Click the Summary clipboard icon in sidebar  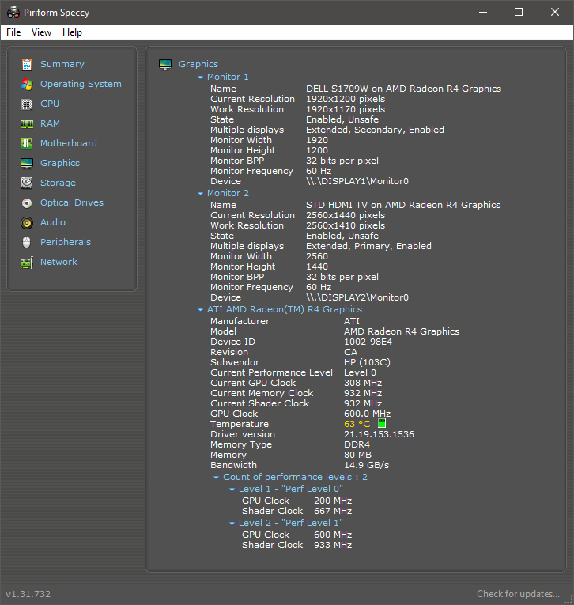(27, 64)
